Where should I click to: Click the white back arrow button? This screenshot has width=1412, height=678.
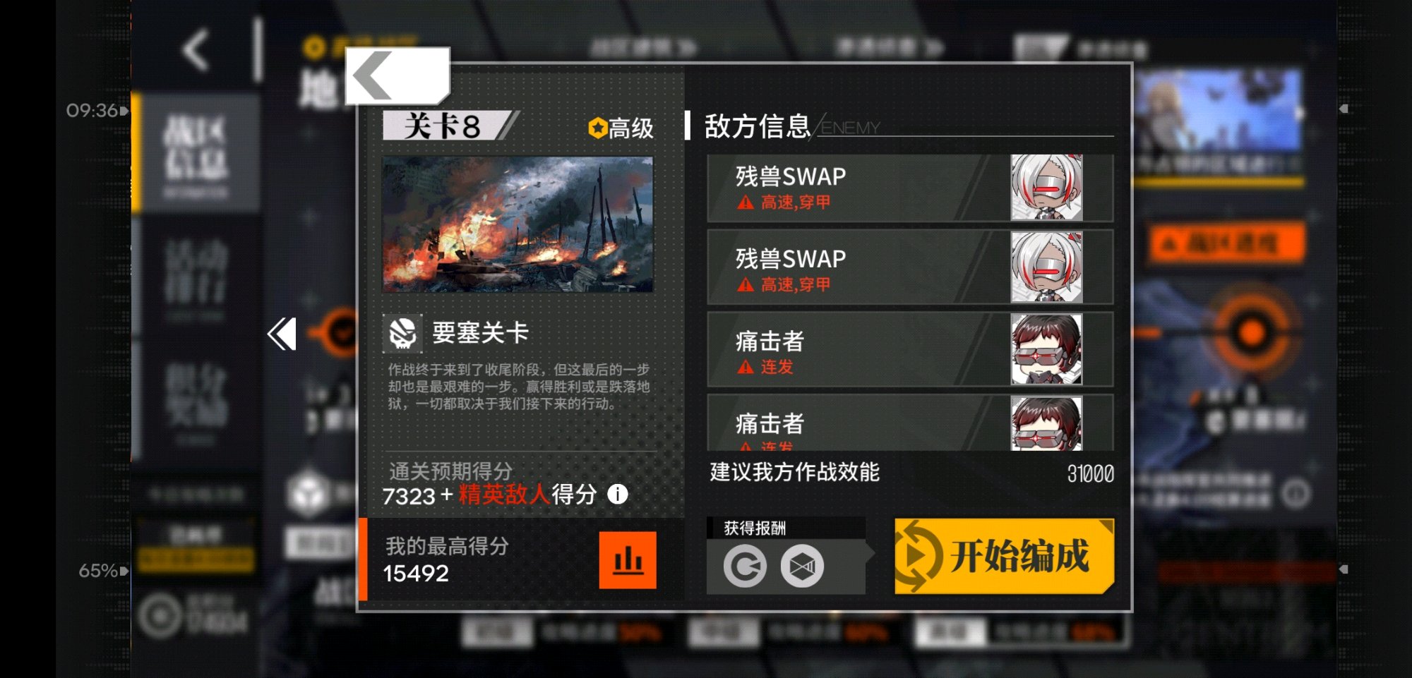(x=397, y=75)
